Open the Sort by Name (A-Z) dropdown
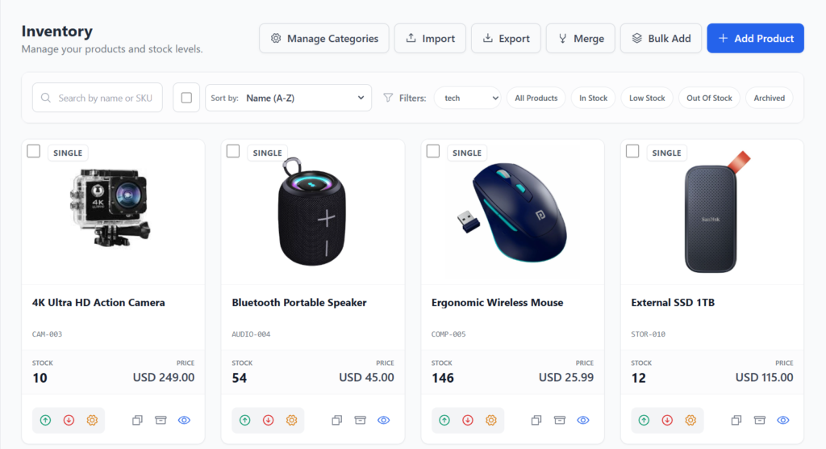This screenshot has height=449, width=826. point(288,98)
